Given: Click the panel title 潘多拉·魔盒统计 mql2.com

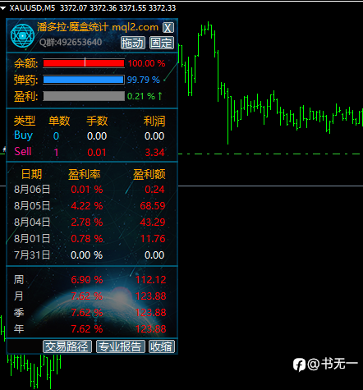Looking at the screenshot, I should pos(98,27).
